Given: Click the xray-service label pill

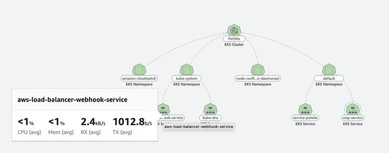Looking at the screenshot, I should pyautogui.click(x=353, y=118).
